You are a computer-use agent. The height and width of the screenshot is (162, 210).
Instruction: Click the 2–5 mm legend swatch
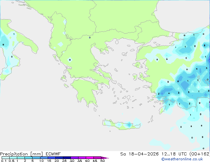click(x=28, y=158)
